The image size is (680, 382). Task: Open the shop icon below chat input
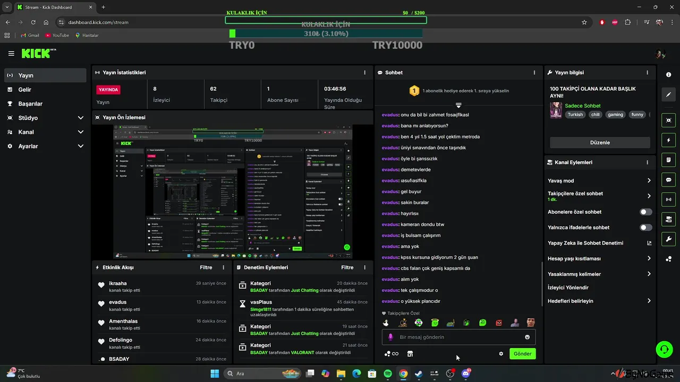[410, 354]
